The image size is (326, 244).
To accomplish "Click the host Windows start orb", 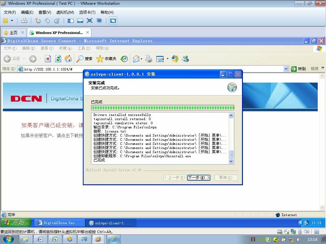I will [9, 240].
